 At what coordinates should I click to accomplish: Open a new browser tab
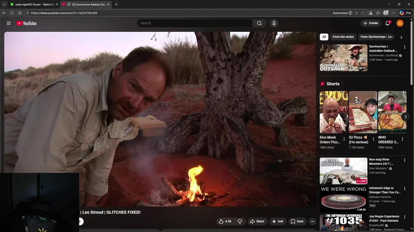pos(116,4)
